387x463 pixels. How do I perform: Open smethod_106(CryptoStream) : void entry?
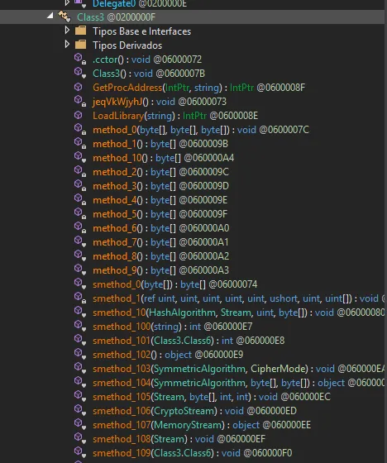pos(194,411)
